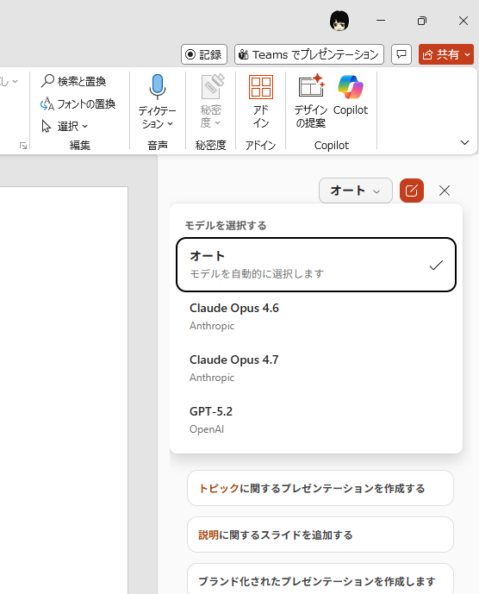The width and height of the screenshot is (479, 594).
Task: Select Claude Opus 4.7 model
Action: 316,368
